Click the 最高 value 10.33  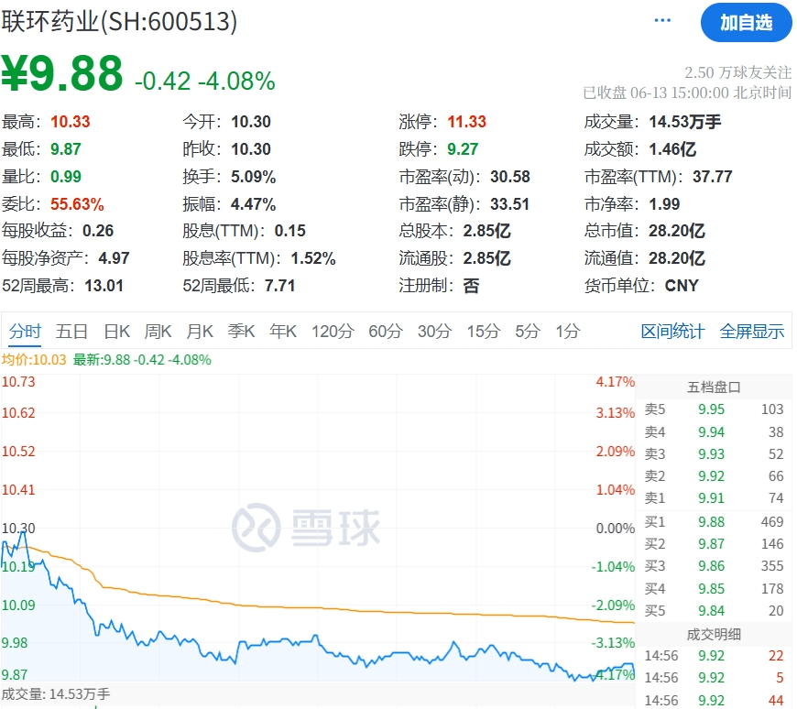[71, 122]
